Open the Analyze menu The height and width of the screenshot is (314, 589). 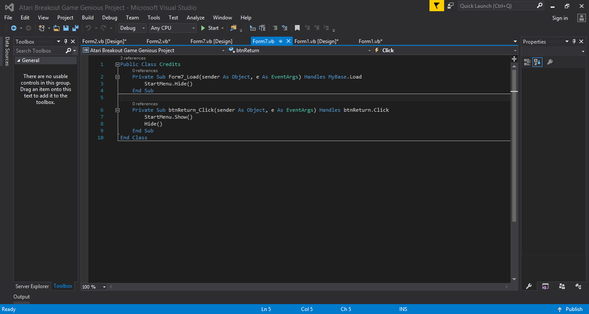195,18
